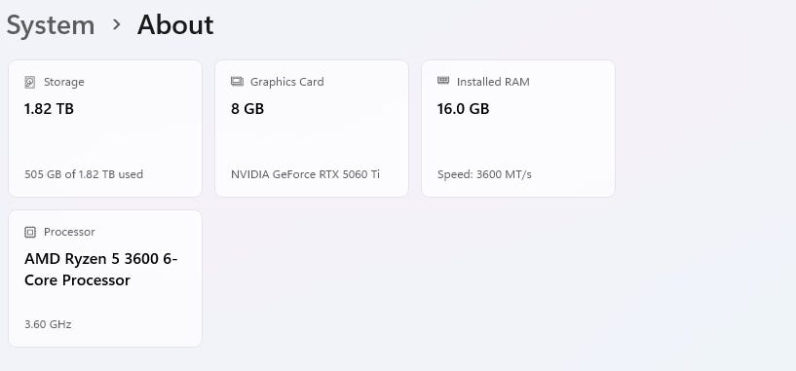Viewport: 796px width, 371px height.
Task: Select the Graphics Card label text
Action: (286, 82)
